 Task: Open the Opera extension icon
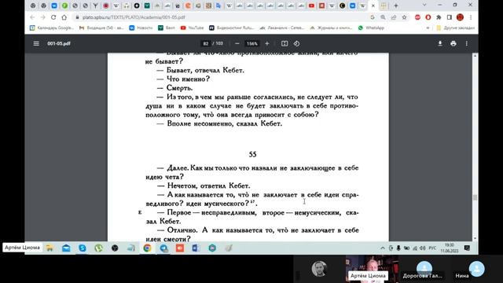coord(428,17)
